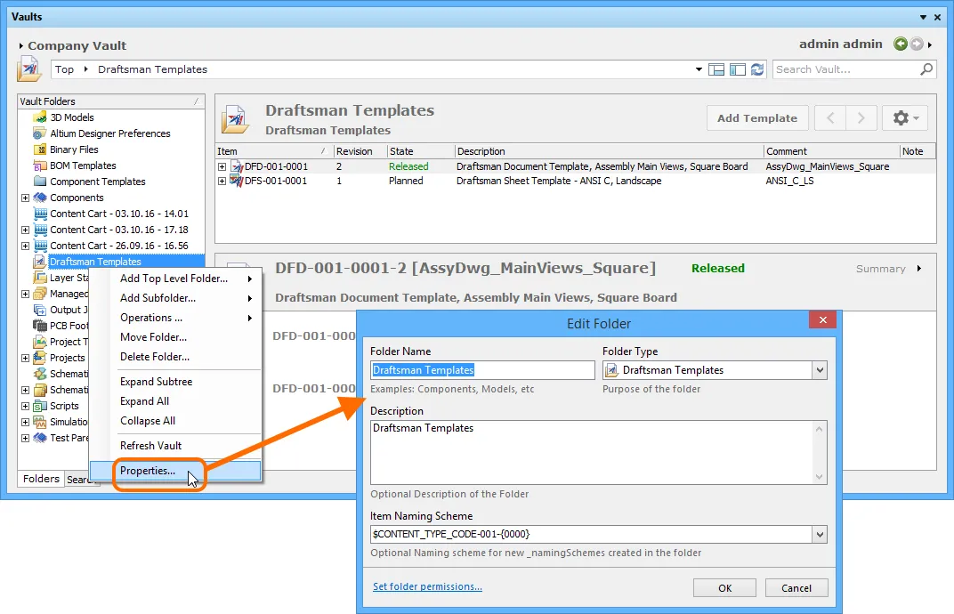Click the search magnifier icon
Image resolution: width=954 pixels, height=614 pixels.
pos(926,69)
